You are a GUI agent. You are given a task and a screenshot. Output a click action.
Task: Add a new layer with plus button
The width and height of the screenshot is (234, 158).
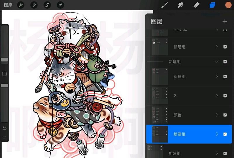click(x=225, y=21)
